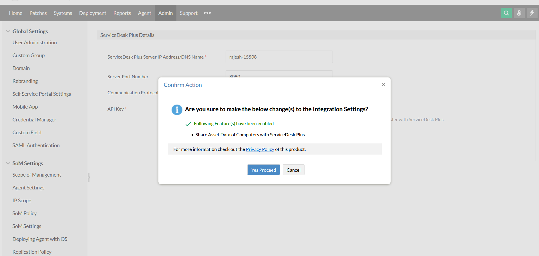The width and height of the screenshot is (539, 256).
Task: Click the sidebar collapse handle
Action: coord(89,177)
